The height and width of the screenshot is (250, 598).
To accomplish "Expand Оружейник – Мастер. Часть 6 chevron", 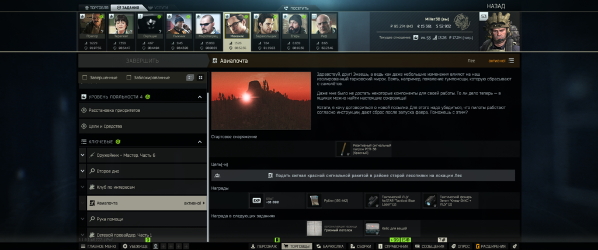I will pyautogui.click(x=82, y=155).
